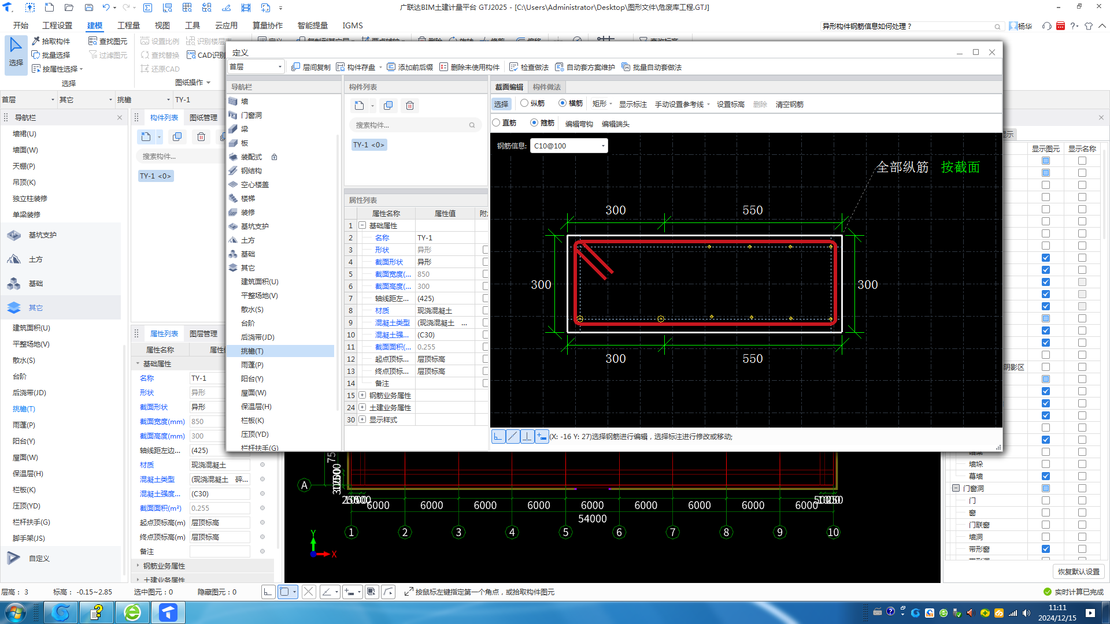1110x624 pixels.
Task: Click delete trash icon in Define window list
Action: pyautogui.click(x=410, y=105)
